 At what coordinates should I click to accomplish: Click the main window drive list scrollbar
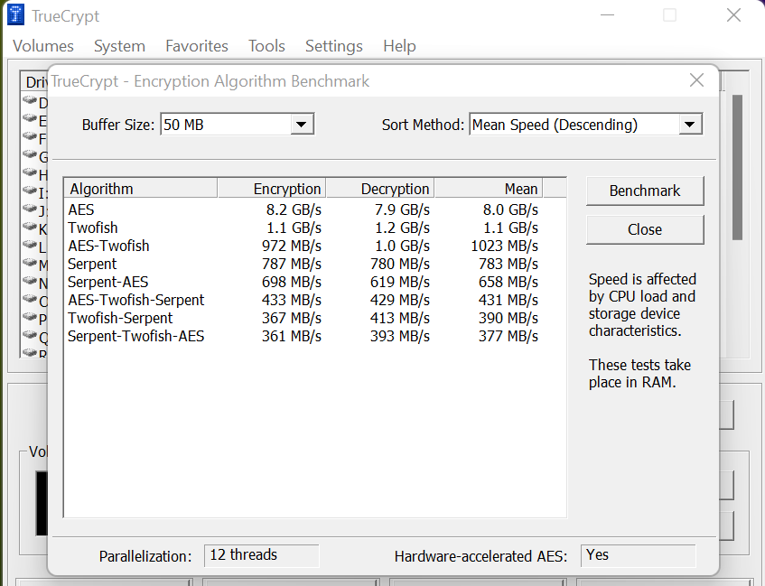pyautogui.click(x=737, y=168)
